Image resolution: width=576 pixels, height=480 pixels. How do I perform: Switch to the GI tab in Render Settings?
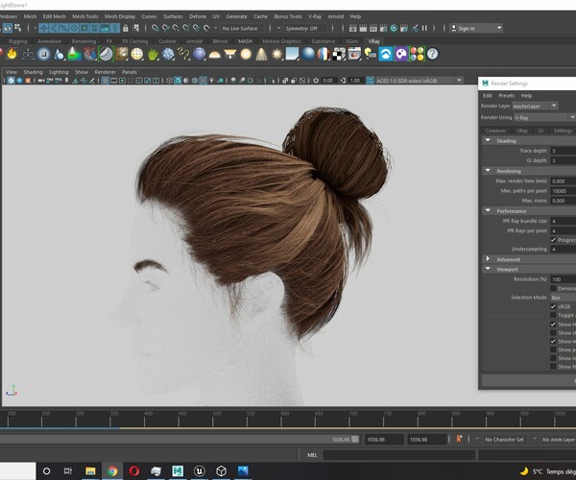pos(540,131)
